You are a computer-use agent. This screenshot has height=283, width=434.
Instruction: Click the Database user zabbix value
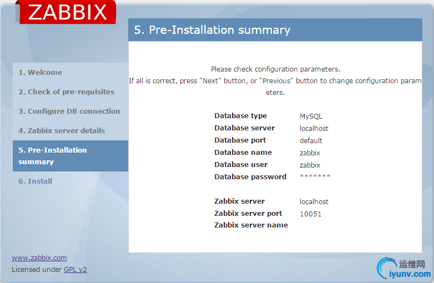click(310, 165)
